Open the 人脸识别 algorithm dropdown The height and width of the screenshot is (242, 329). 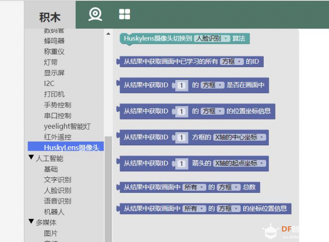click(212, 39)
